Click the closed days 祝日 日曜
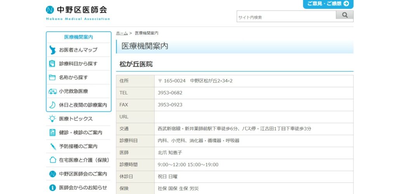The height and width of the screenshot is (194, 398). pyautogui.click(x=168, y=177)
